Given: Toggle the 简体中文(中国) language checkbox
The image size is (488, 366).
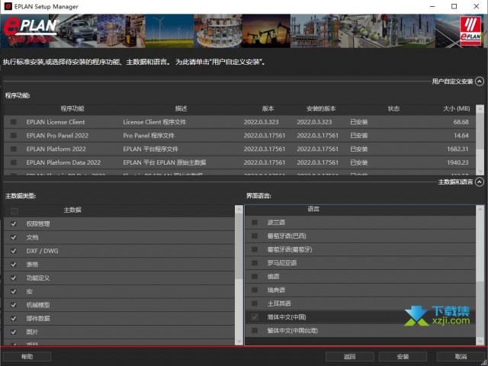Looking at the screenshot, I should pos(255,317).
